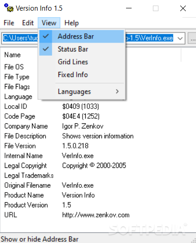Click the Shows version information value
Image resolution: width=196 pixels, height=243 pixels.
click(x=98, y=136)
